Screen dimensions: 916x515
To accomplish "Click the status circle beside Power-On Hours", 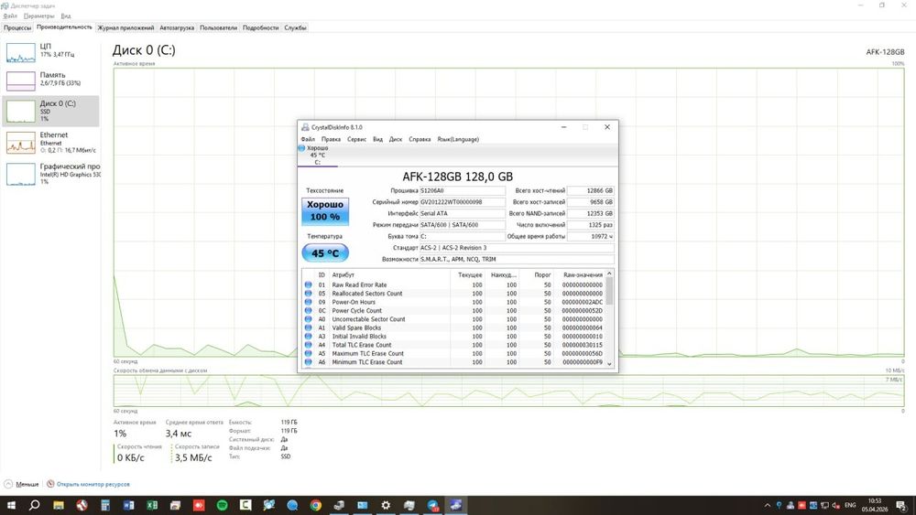I will click(x=308, y=302).
